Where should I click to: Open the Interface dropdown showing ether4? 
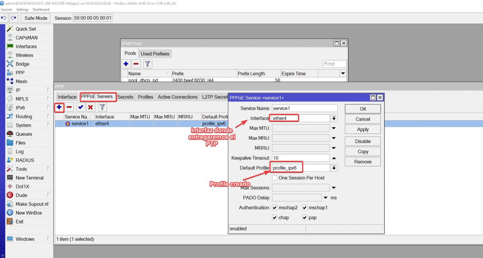(334, 118)
